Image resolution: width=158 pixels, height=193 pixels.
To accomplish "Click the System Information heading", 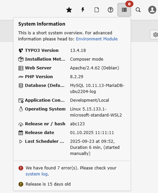I will 42,24.
